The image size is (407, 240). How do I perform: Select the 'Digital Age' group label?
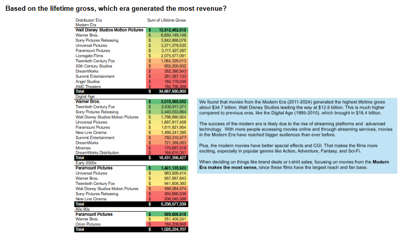tap(85, 97)
